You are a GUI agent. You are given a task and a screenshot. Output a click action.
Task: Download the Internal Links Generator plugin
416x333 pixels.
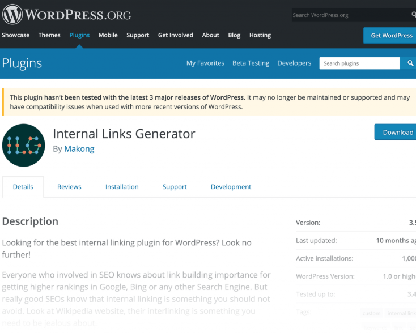click(x=395, y=132)
